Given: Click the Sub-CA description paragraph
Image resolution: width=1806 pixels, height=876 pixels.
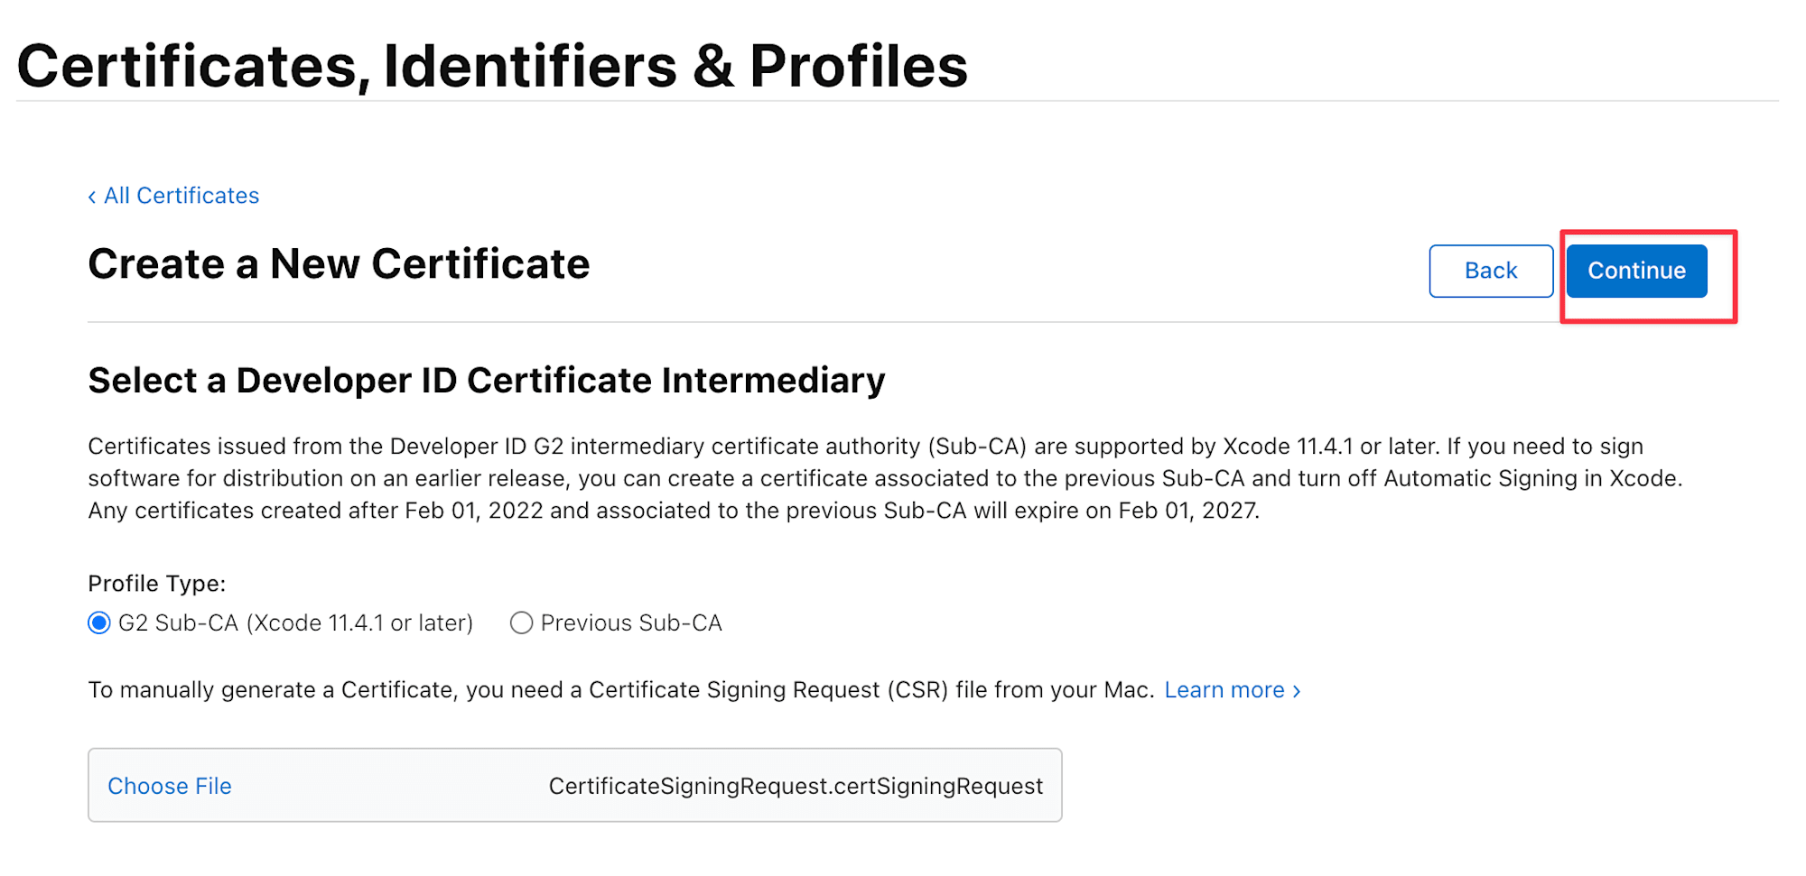Looking at the screenshot, I should pos(885,478).
